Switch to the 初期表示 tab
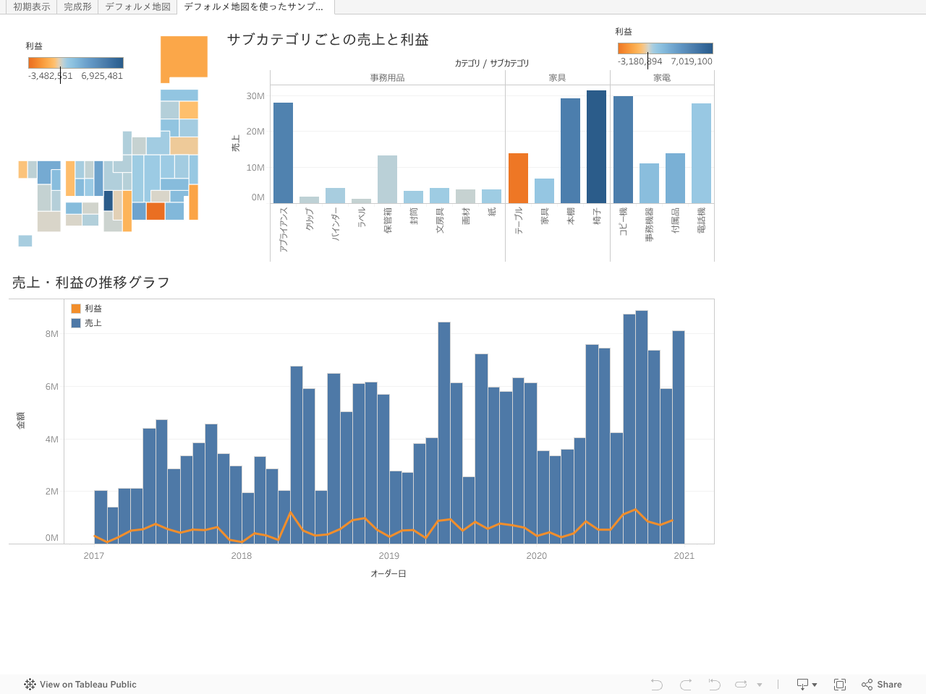 [x=32, y=7]
